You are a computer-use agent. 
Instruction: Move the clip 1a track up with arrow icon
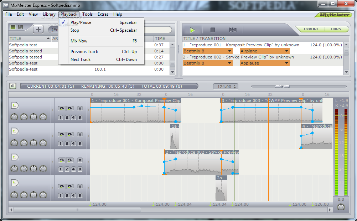point(62,134)
